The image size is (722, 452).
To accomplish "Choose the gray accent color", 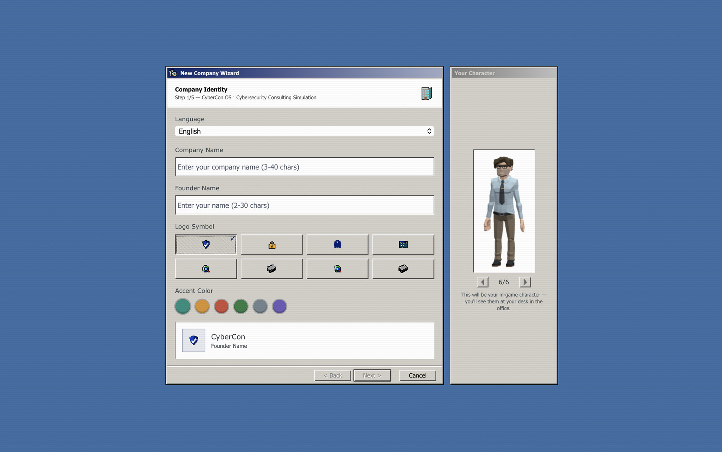I will [260, 306].
